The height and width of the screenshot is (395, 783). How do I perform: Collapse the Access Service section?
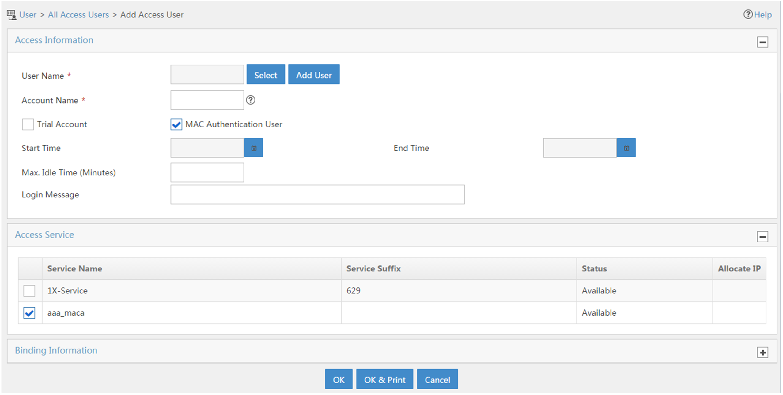coord(762,237)
